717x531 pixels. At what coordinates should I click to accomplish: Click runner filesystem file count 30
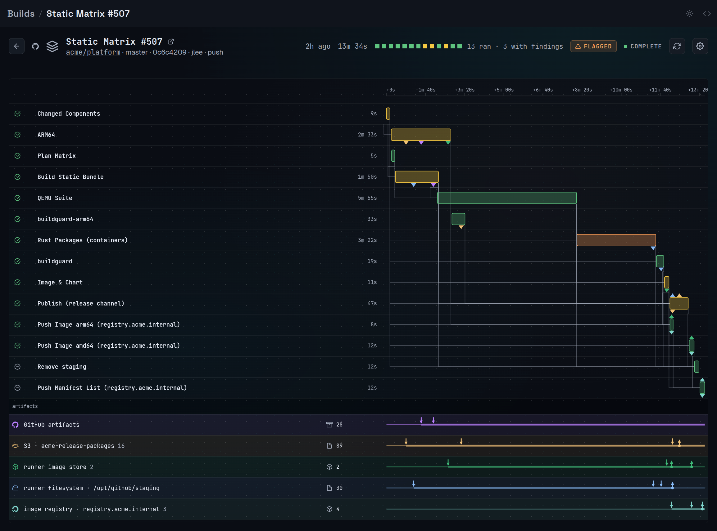coord(334,488)
